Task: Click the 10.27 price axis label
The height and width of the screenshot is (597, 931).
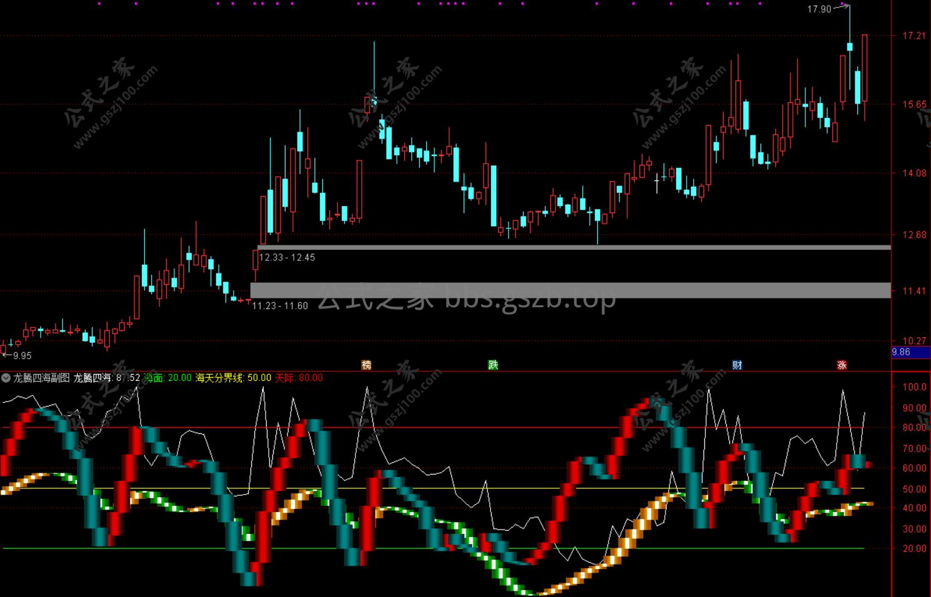Action: [x=914, y=341]
